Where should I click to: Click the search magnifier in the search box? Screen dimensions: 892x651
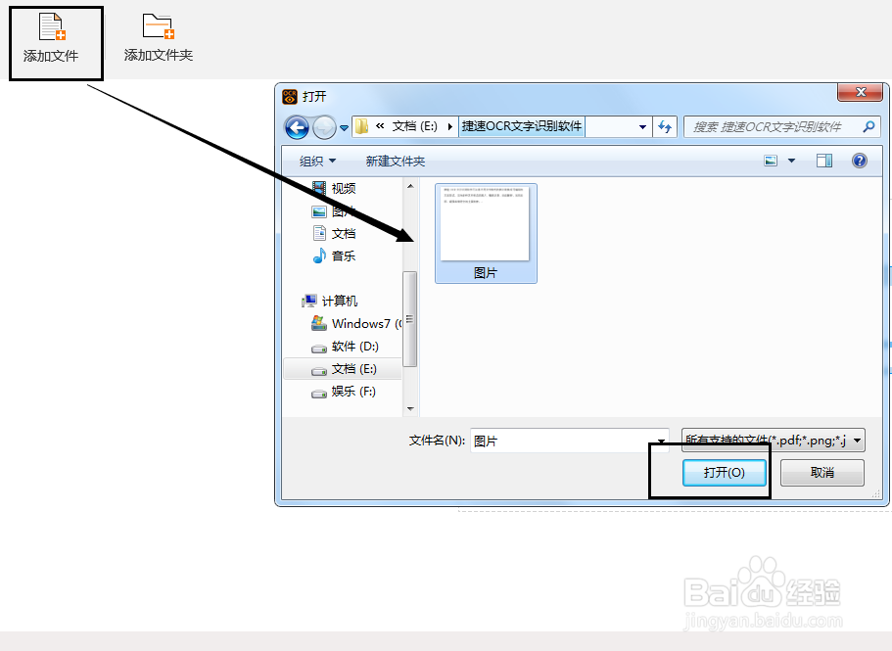868,125
